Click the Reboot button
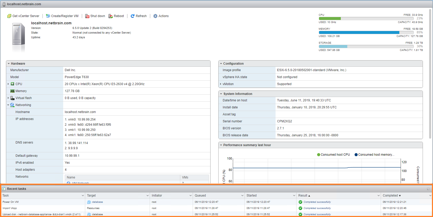Image resolution: width=433 pixels, height=217 pixels. [x=116, y=16]
